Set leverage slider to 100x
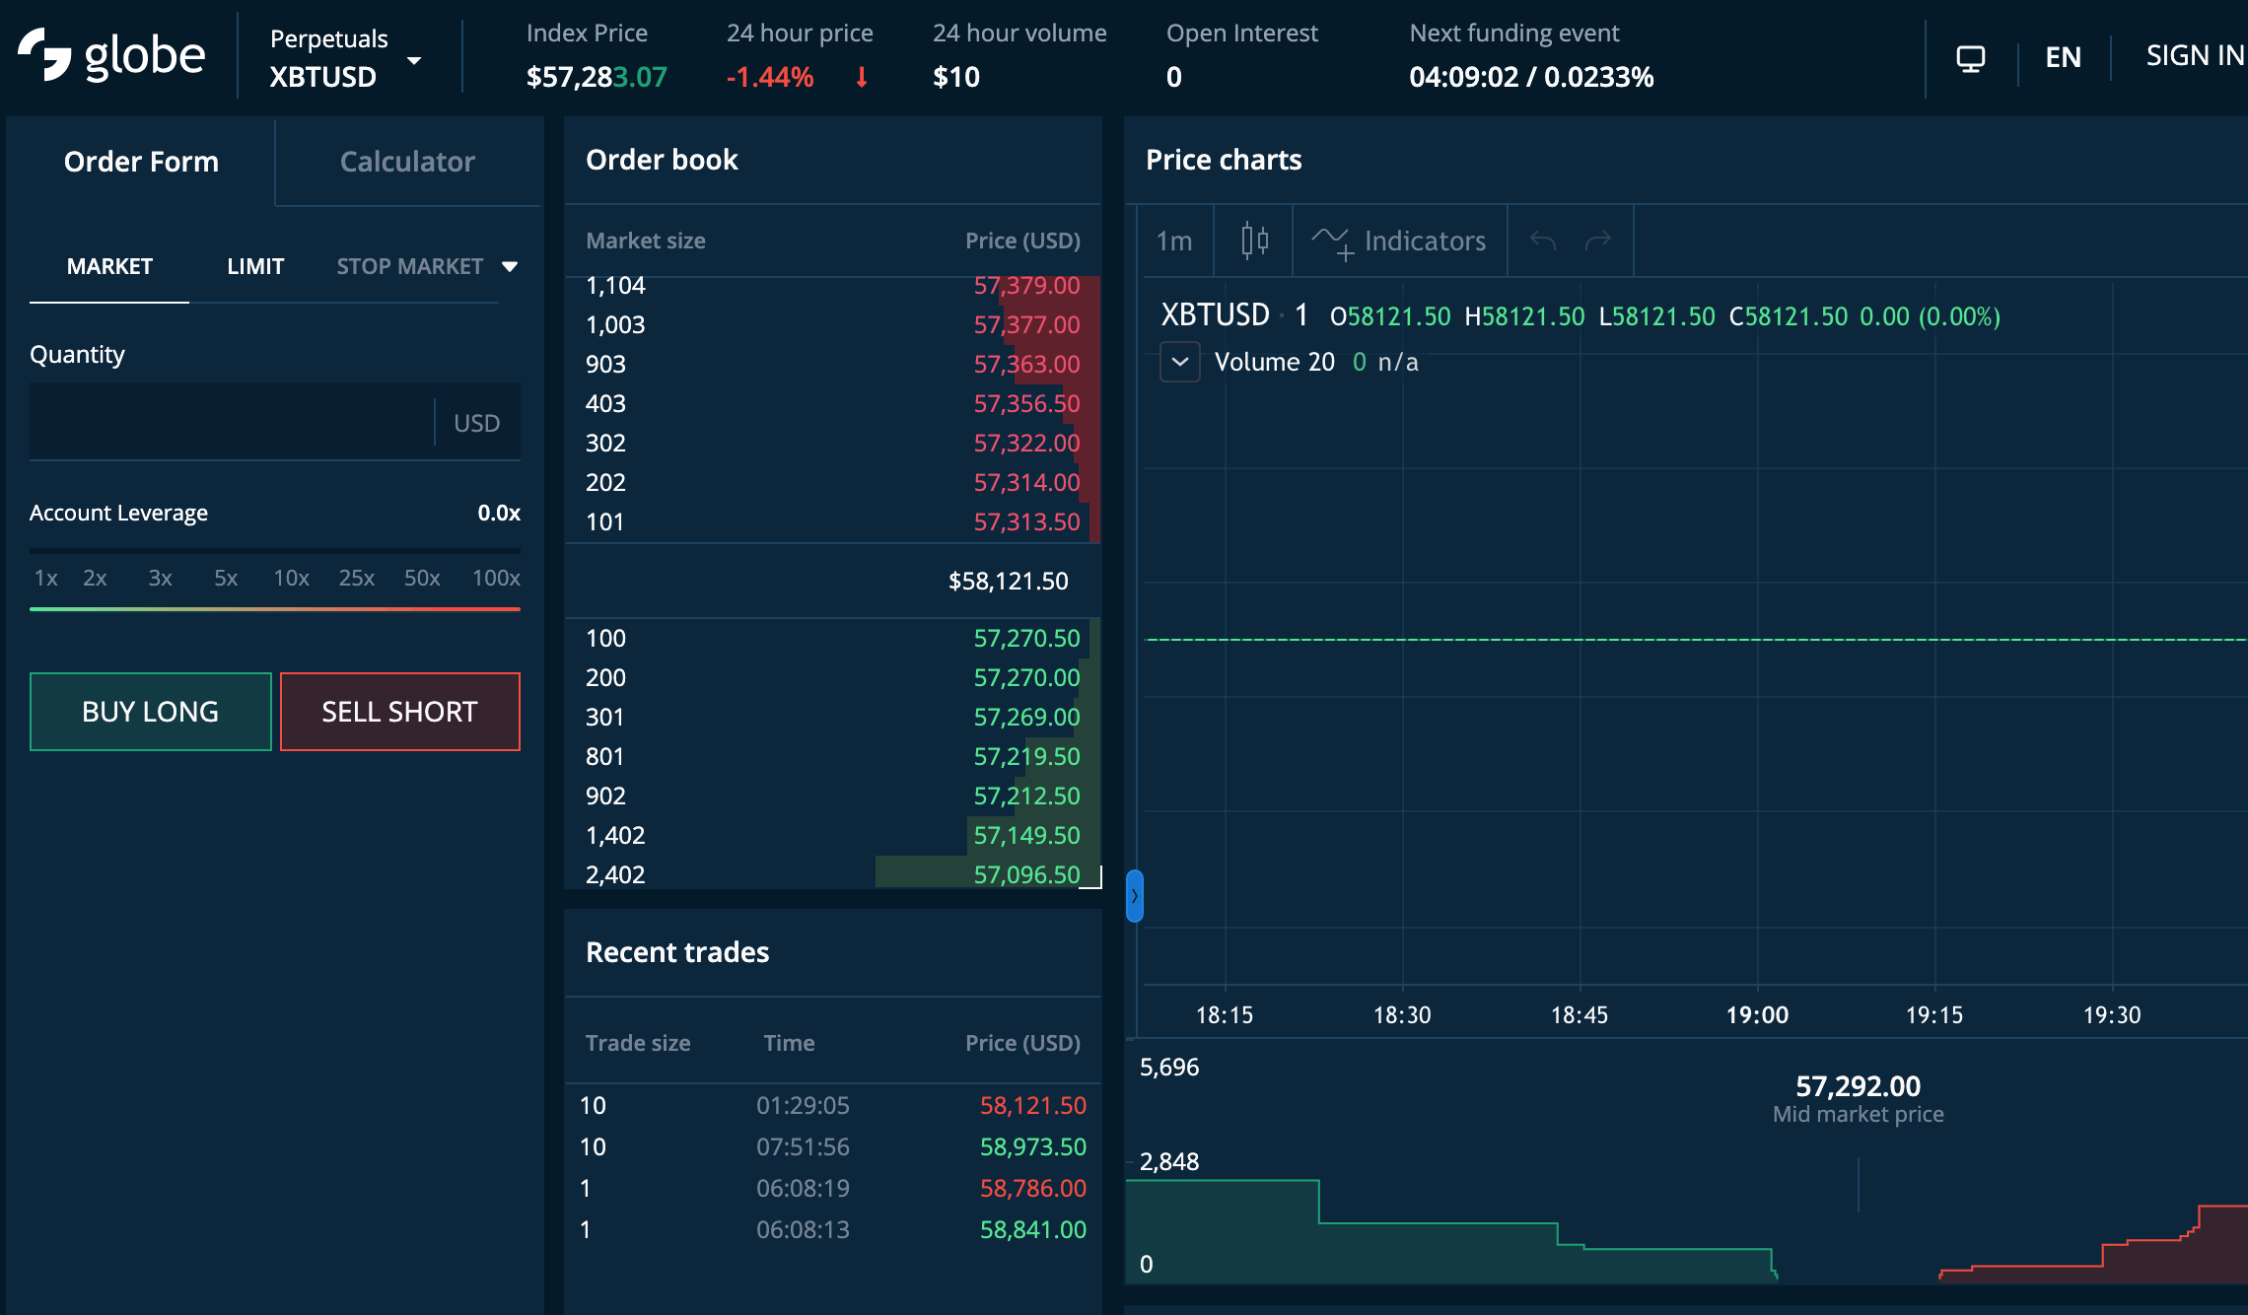This screenshot has width=2248, height=1315. tap(496, 578)
